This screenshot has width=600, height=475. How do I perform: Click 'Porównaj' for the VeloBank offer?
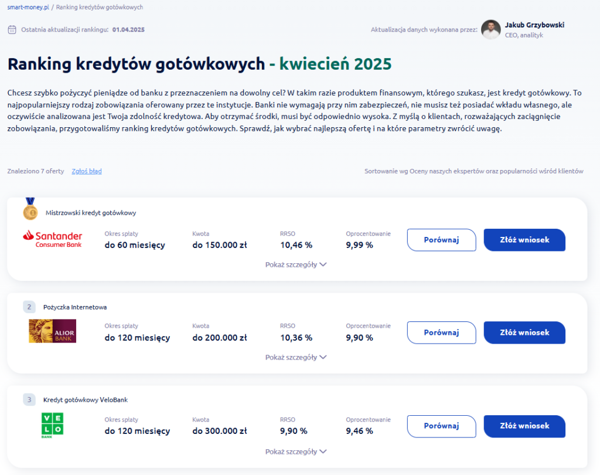[x=441, y=426]
